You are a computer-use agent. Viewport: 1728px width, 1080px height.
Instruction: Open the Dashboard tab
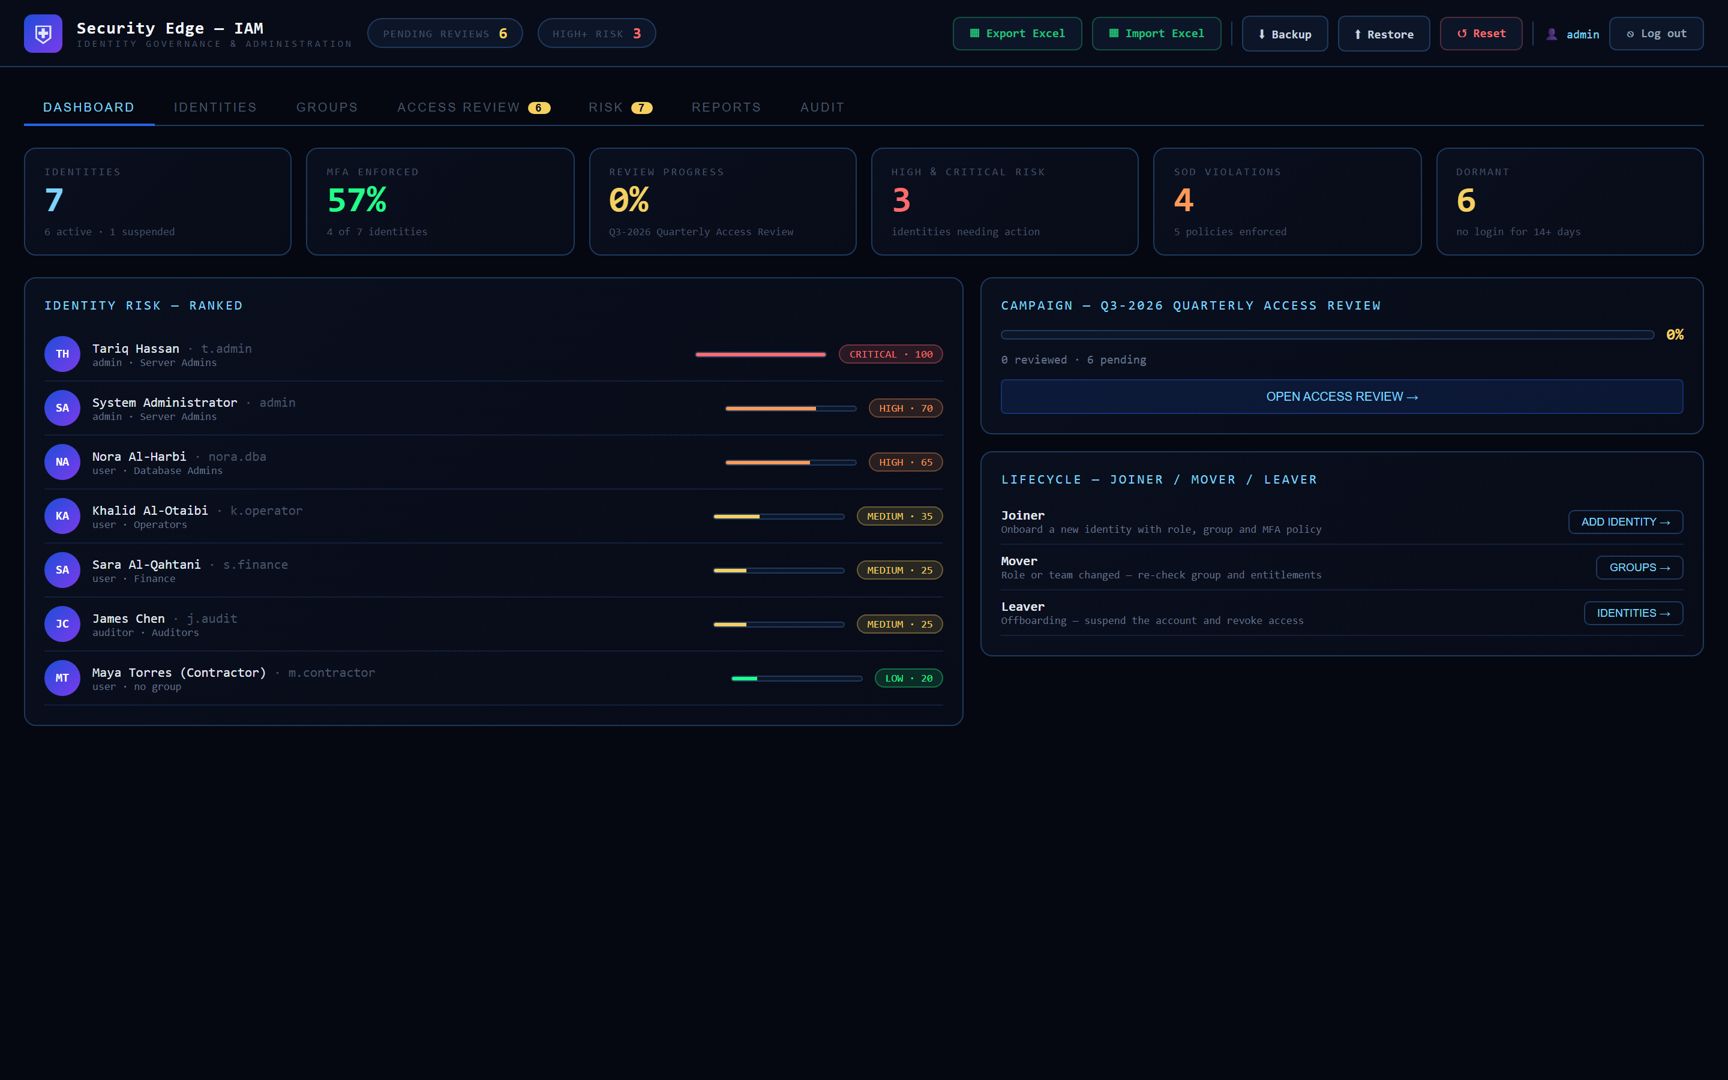[89, 107]
